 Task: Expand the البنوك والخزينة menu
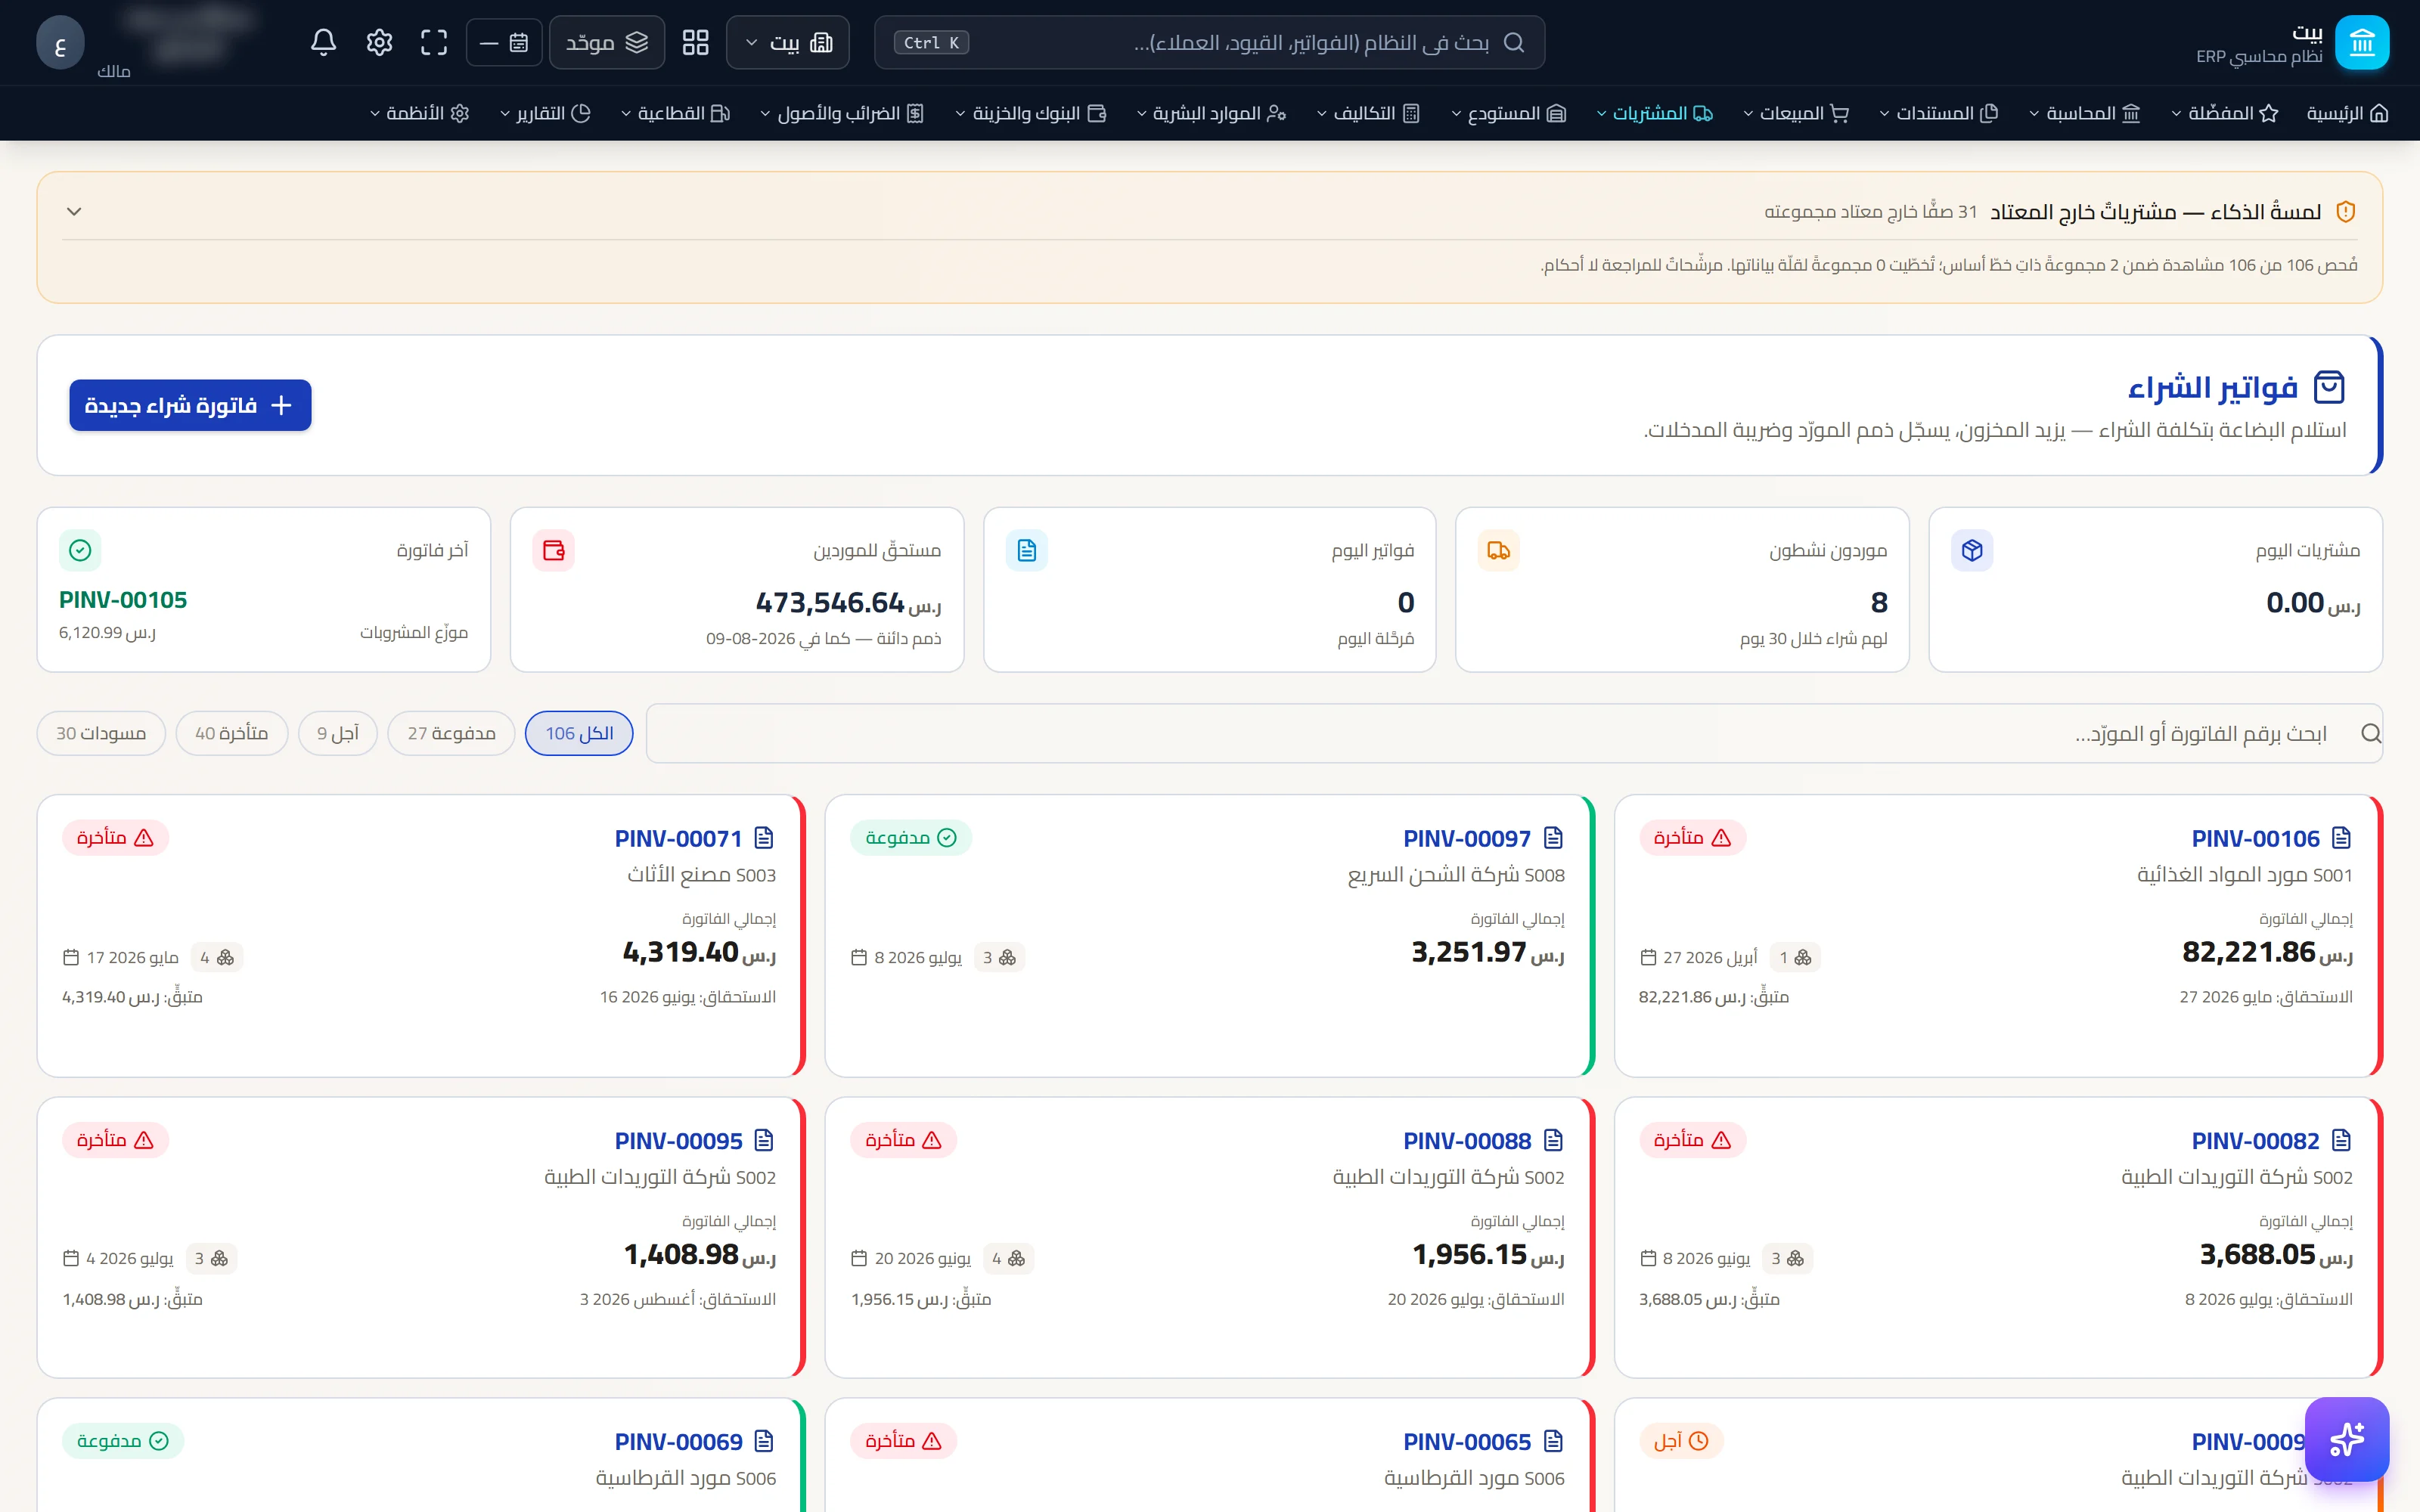[1031, 113]
